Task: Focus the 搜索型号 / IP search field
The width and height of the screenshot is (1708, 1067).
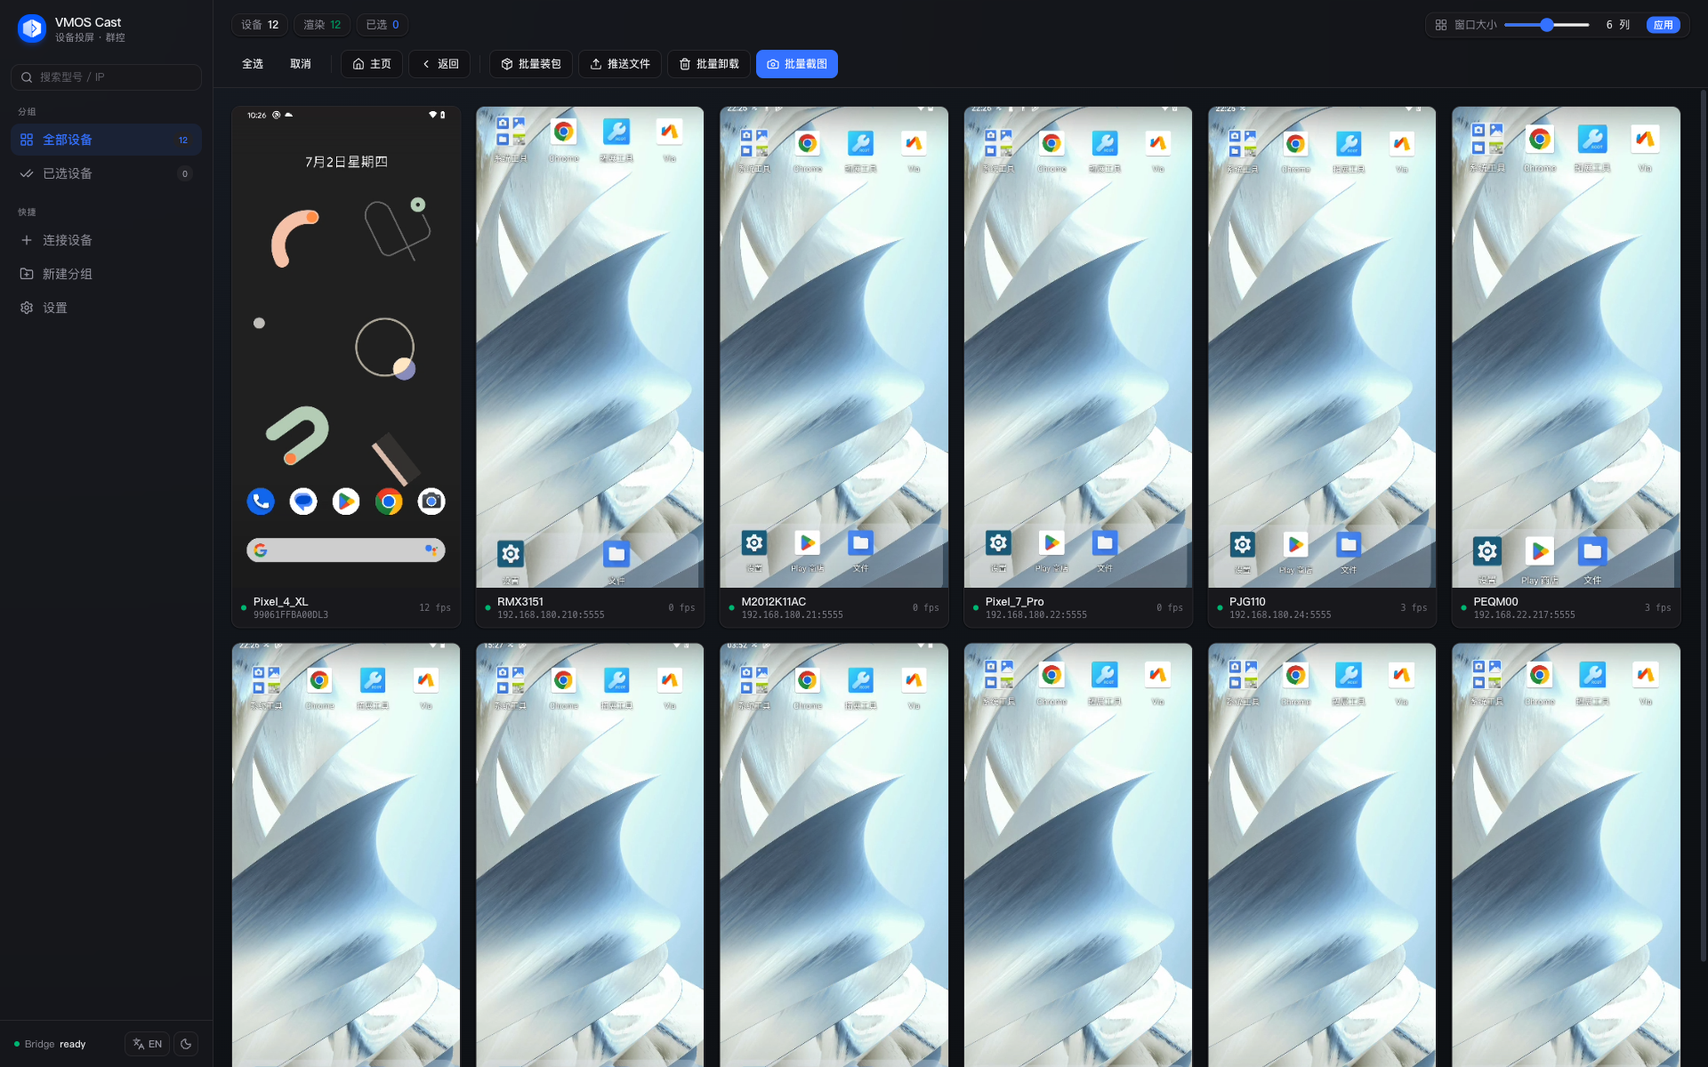Action: coord(106,77)
